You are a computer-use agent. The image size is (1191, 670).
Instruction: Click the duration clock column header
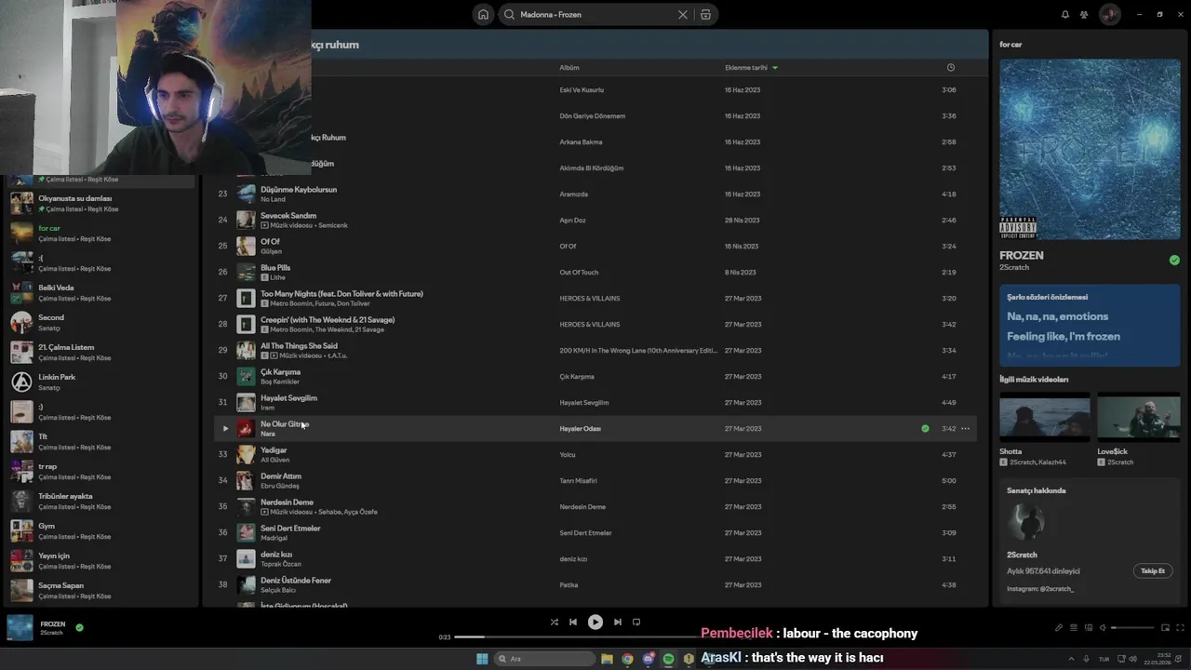(x=950, y=67)
